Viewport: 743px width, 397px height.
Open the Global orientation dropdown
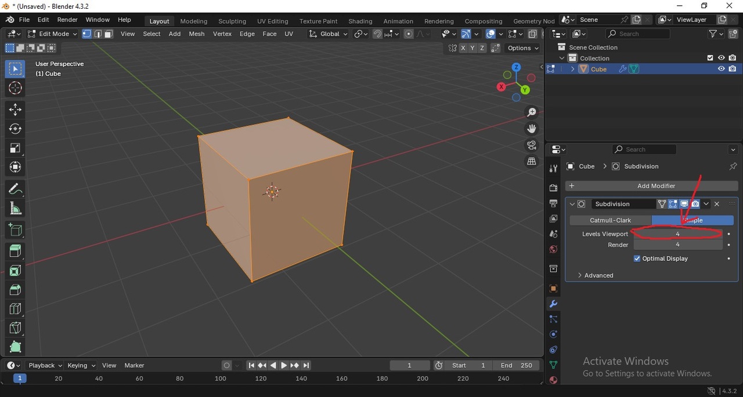(328, 34)
